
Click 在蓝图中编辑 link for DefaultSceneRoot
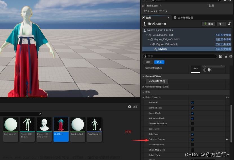[x=223, y=35]
